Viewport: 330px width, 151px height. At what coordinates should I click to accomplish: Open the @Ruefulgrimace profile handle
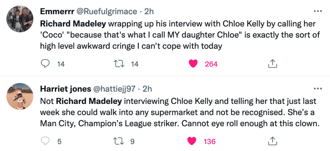(109, 11)
